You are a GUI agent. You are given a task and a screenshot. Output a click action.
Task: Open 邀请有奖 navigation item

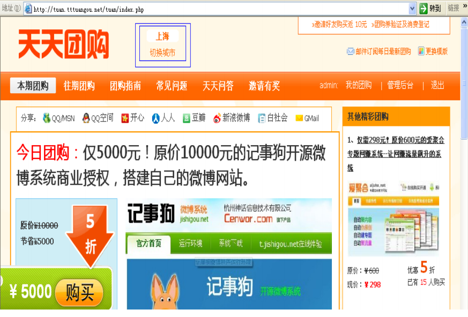click(264, 86)
